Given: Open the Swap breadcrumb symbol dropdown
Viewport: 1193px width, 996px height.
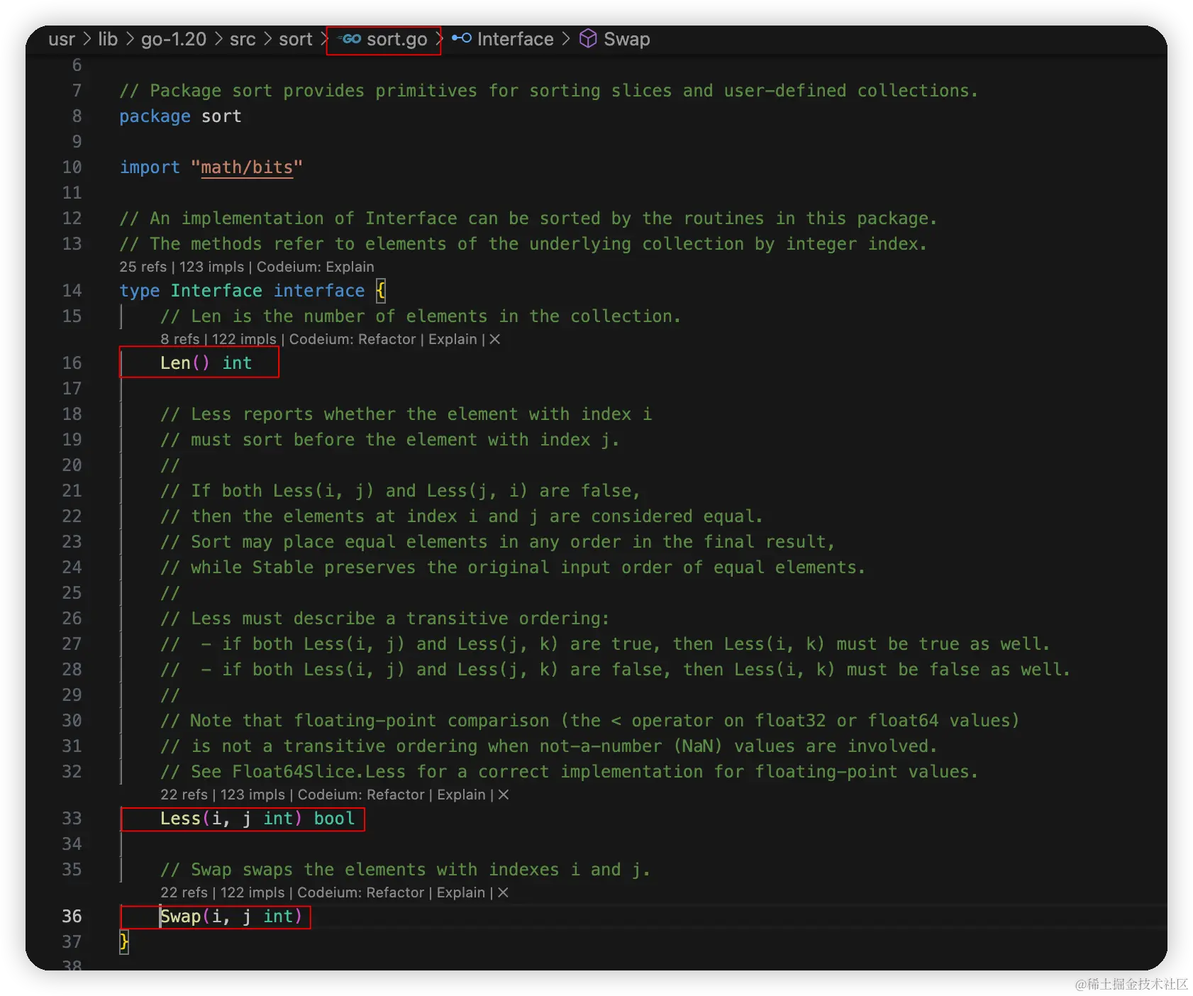Looking at the screenshot, I should 627,39.
